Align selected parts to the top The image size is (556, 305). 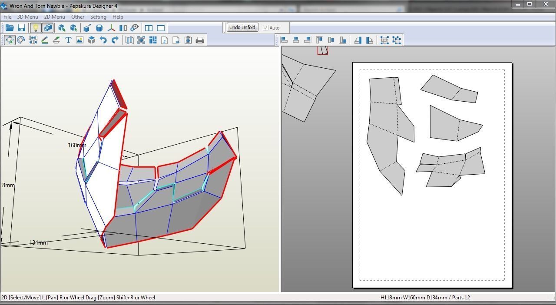320,40
